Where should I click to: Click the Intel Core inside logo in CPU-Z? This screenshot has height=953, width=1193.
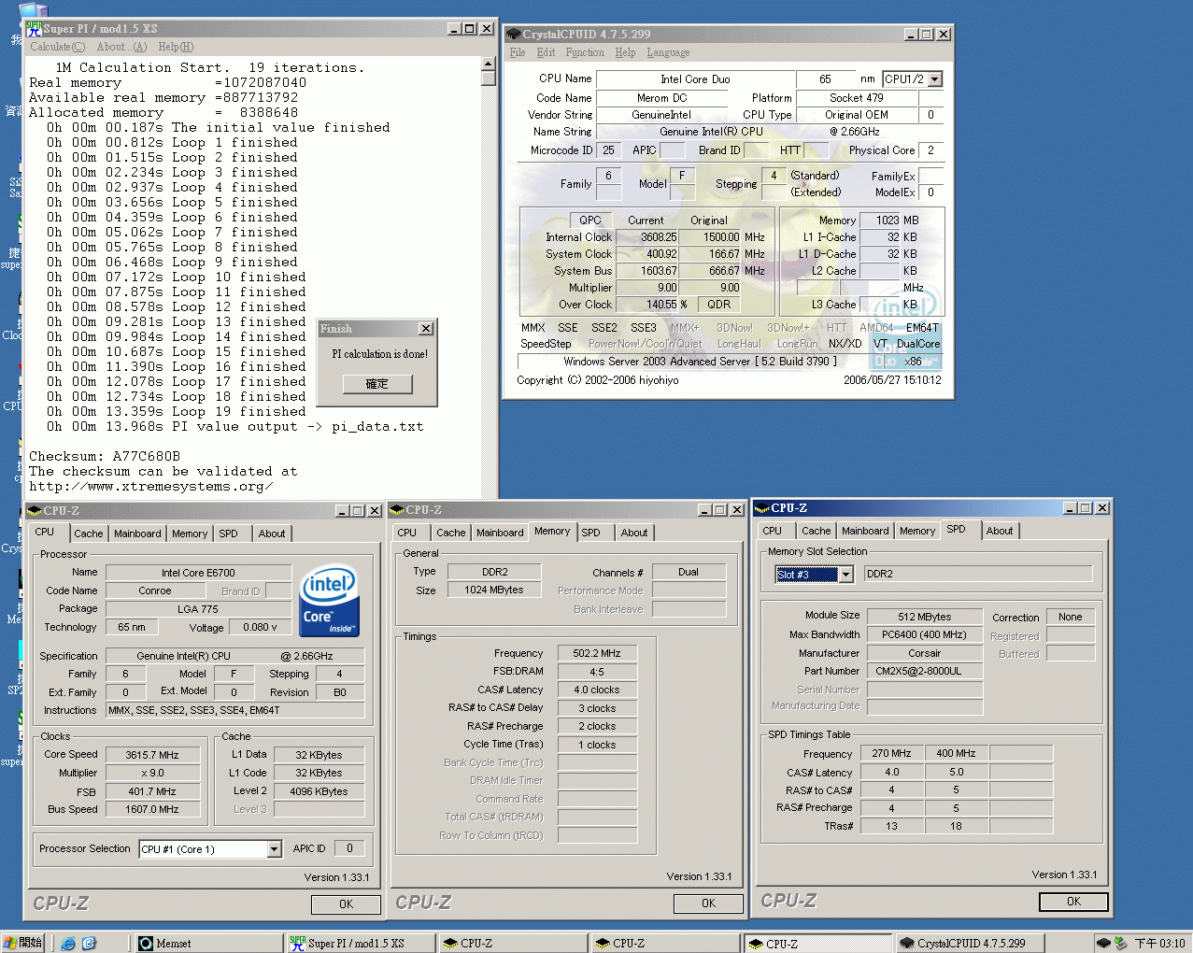(x=329, y=601)
